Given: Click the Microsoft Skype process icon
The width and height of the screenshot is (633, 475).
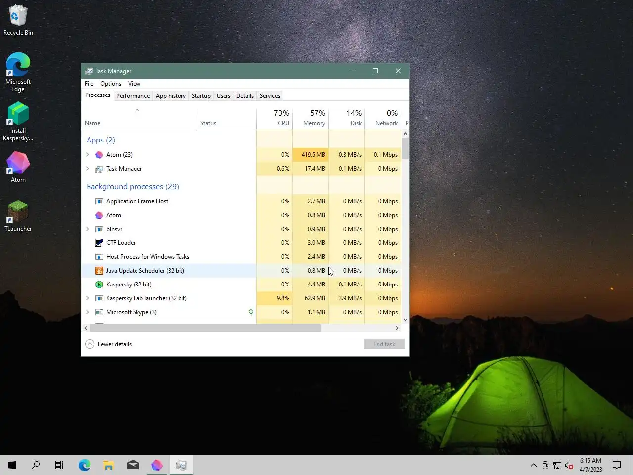Looking at the screenshot, I should click(x=99, y=312).
